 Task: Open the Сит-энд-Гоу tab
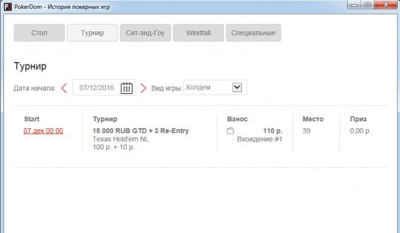[x=145, y=33]
